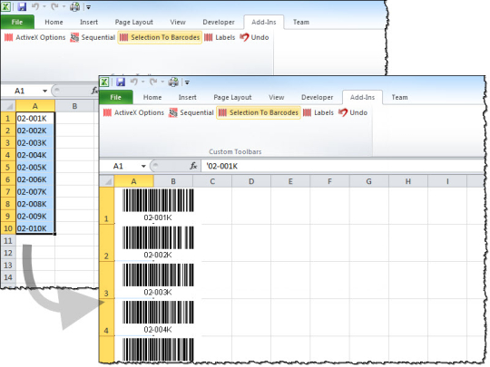
Task: Select column D header in front window
Action: point(251,181)
